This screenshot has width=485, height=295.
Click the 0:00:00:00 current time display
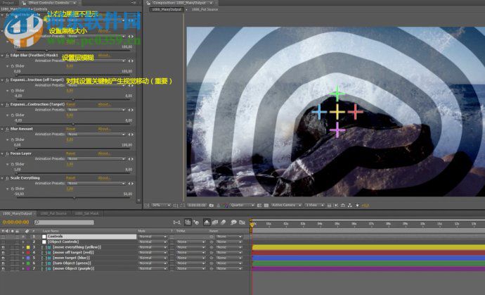[15, 222]
